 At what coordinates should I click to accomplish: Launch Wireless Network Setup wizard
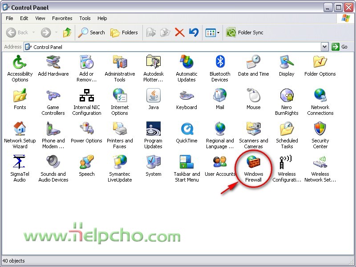click(x=320, y=169)
